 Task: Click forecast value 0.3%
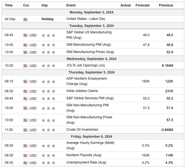coord(146,146)
